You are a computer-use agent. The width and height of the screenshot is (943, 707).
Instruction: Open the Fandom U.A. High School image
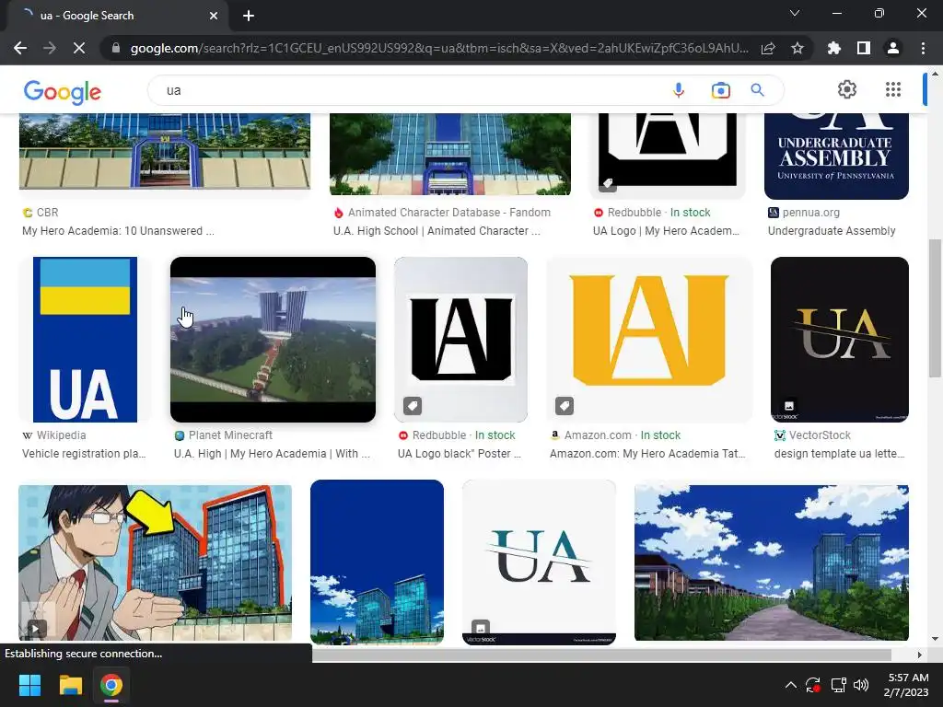(x=449, y=154)
